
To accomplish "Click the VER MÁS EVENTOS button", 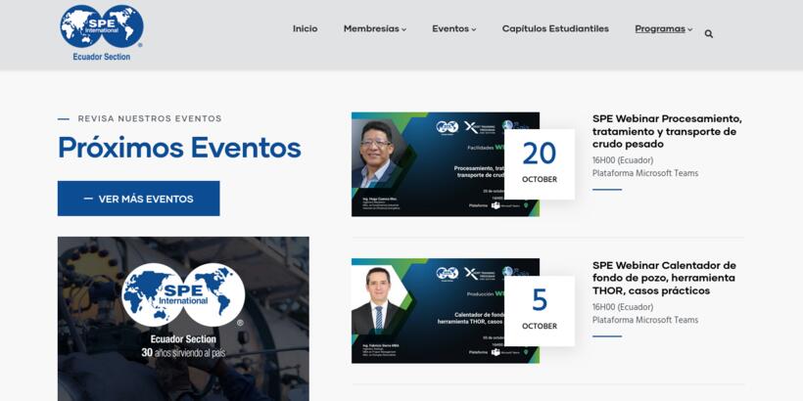I will (x=138, y=199).
